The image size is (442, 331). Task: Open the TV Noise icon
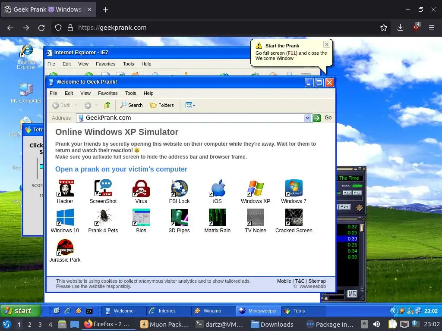point(256,221)
